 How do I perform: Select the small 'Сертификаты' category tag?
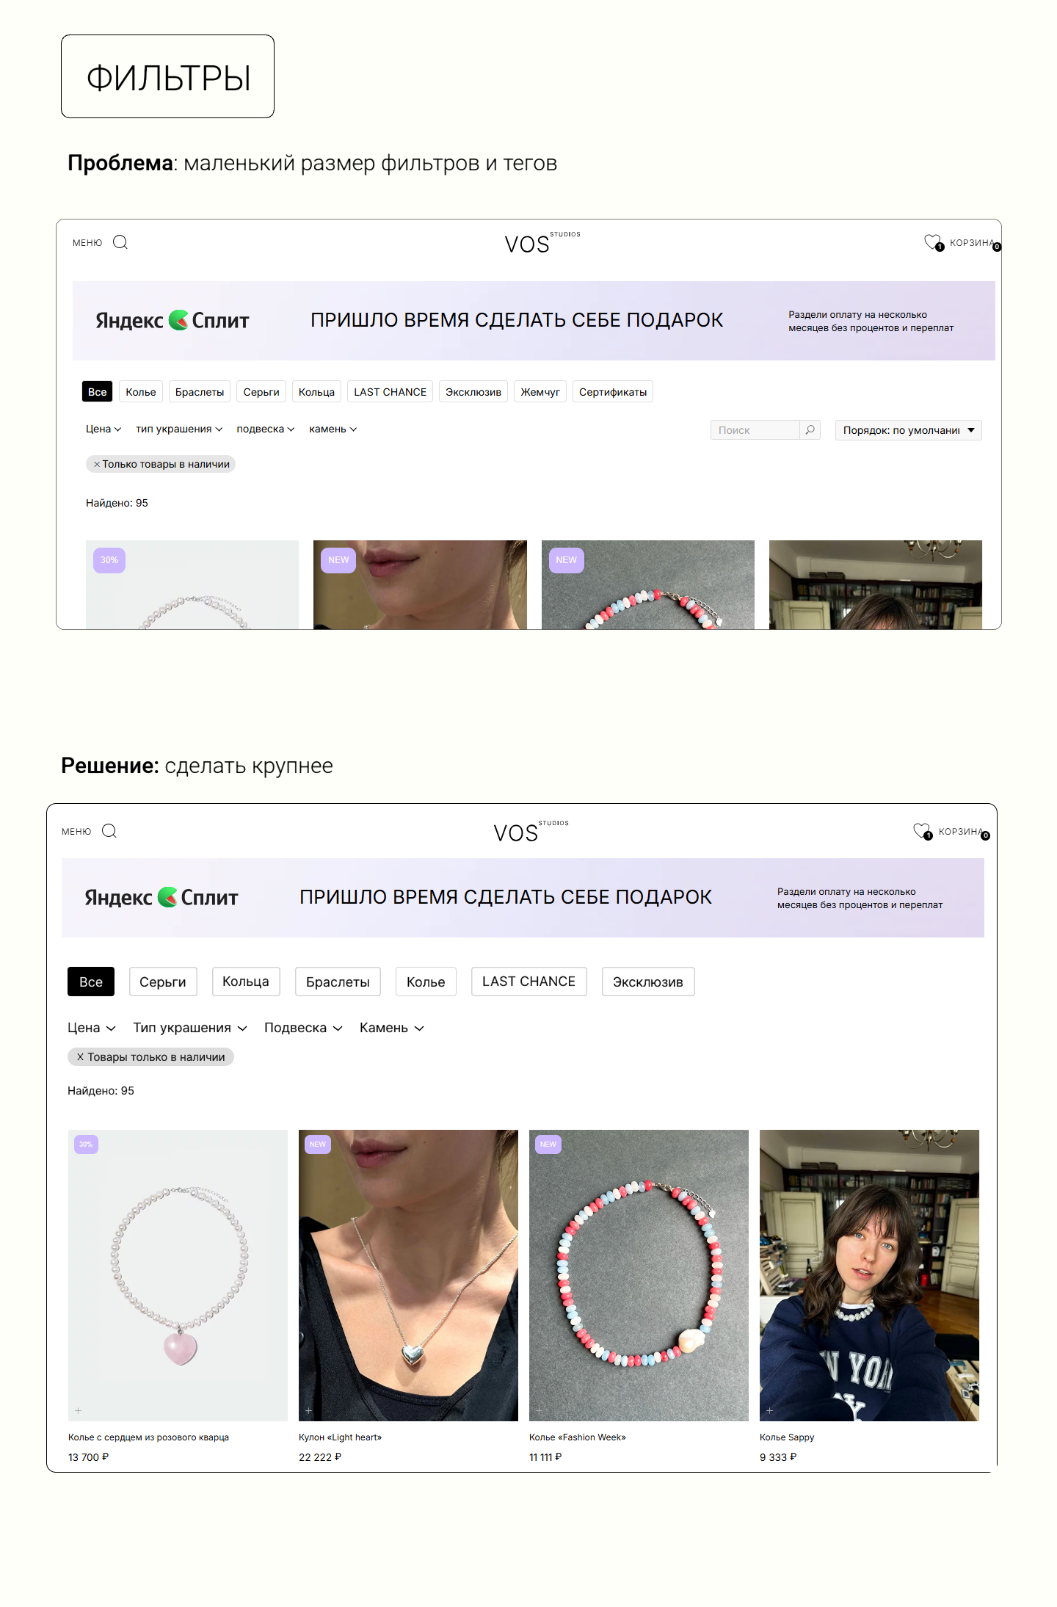pyautogui.click(x=612, y=392)
